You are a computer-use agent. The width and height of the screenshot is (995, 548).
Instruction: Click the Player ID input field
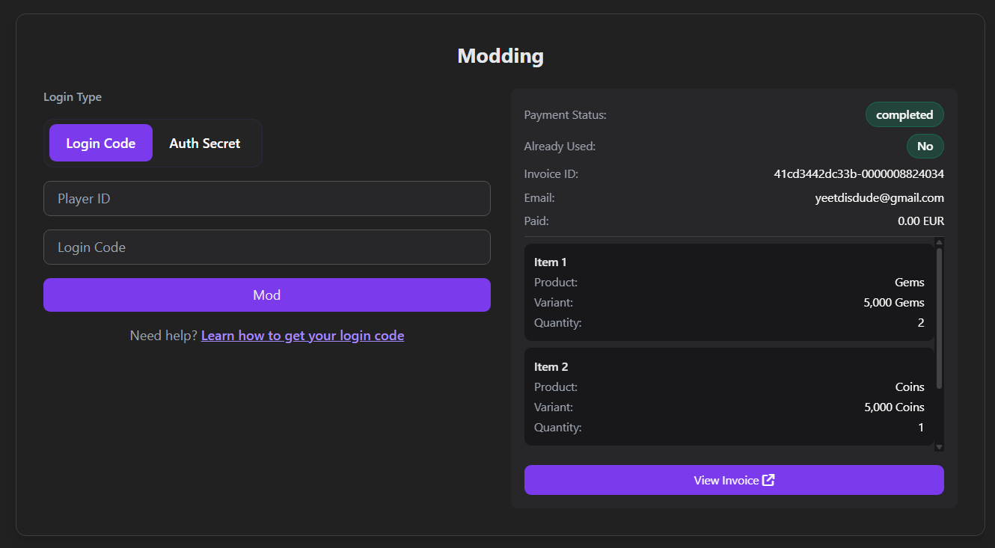(x=267, y=198)
